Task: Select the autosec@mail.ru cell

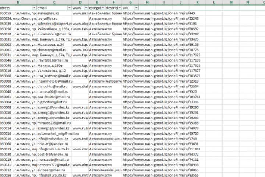Action: [54, 170]
